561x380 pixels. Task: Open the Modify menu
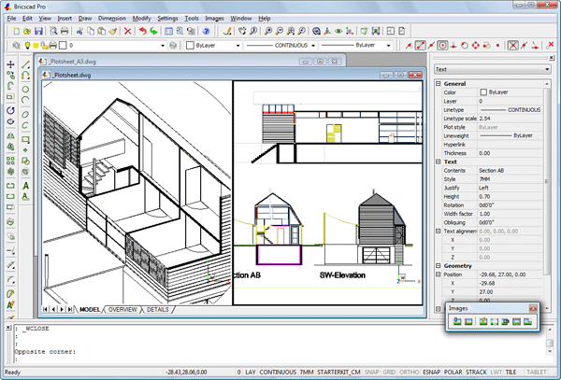[x=142, y=19]
